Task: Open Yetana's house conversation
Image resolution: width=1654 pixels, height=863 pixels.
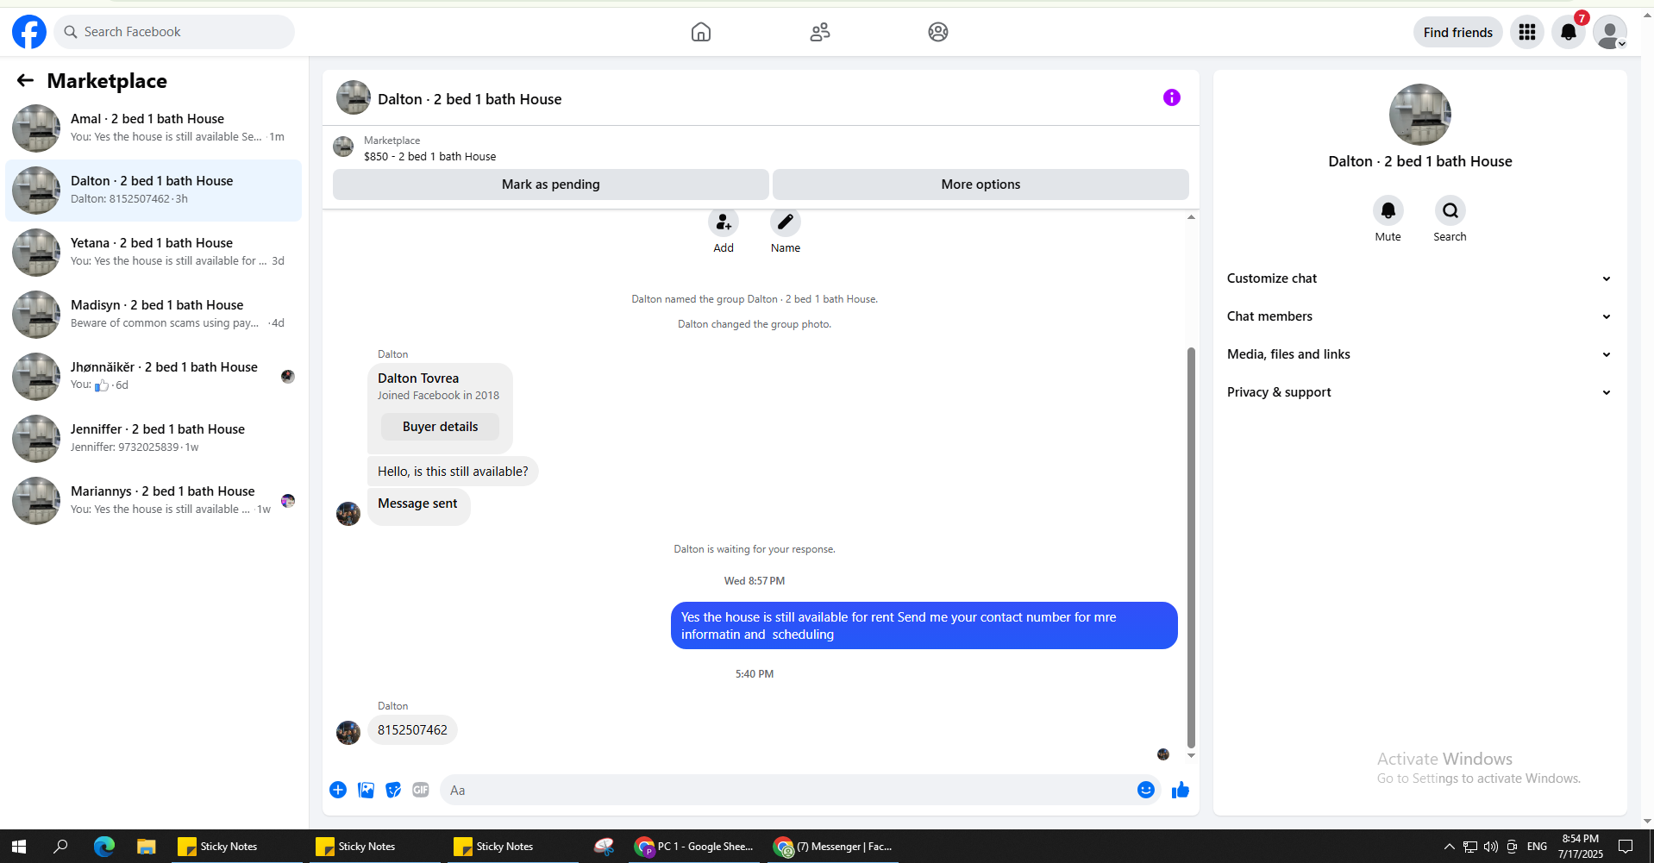Action: click(x=153, y=253)
